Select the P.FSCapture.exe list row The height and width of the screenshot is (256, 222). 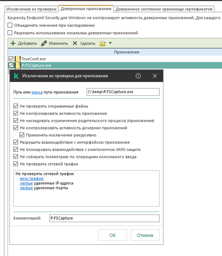(x=115, y=65)
